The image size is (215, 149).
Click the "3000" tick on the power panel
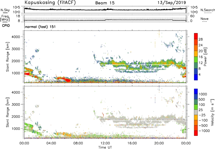16,49
